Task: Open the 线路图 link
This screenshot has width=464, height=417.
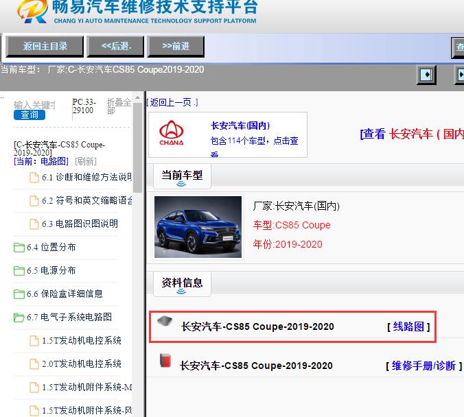Action: point(408,326)
